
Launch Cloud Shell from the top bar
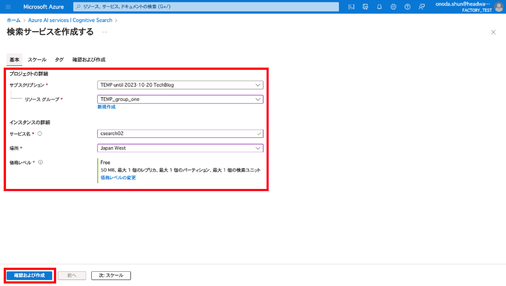[x=351, y=7]
